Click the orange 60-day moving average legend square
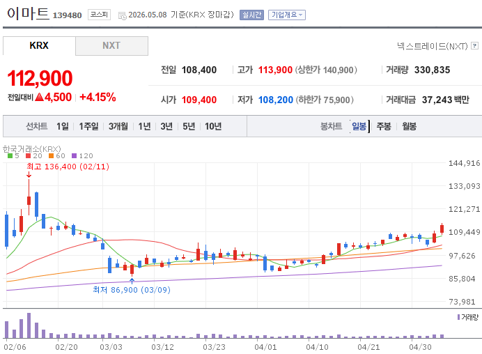The width and height of the screenshot is (482, 354). [x=51, y=155]
